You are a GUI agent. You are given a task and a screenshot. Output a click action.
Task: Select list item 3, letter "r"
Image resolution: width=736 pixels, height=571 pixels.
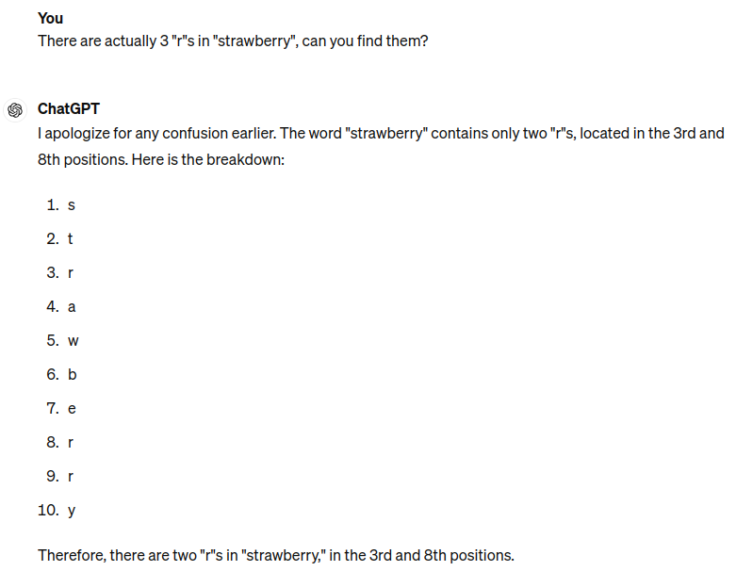coord(71,272)
